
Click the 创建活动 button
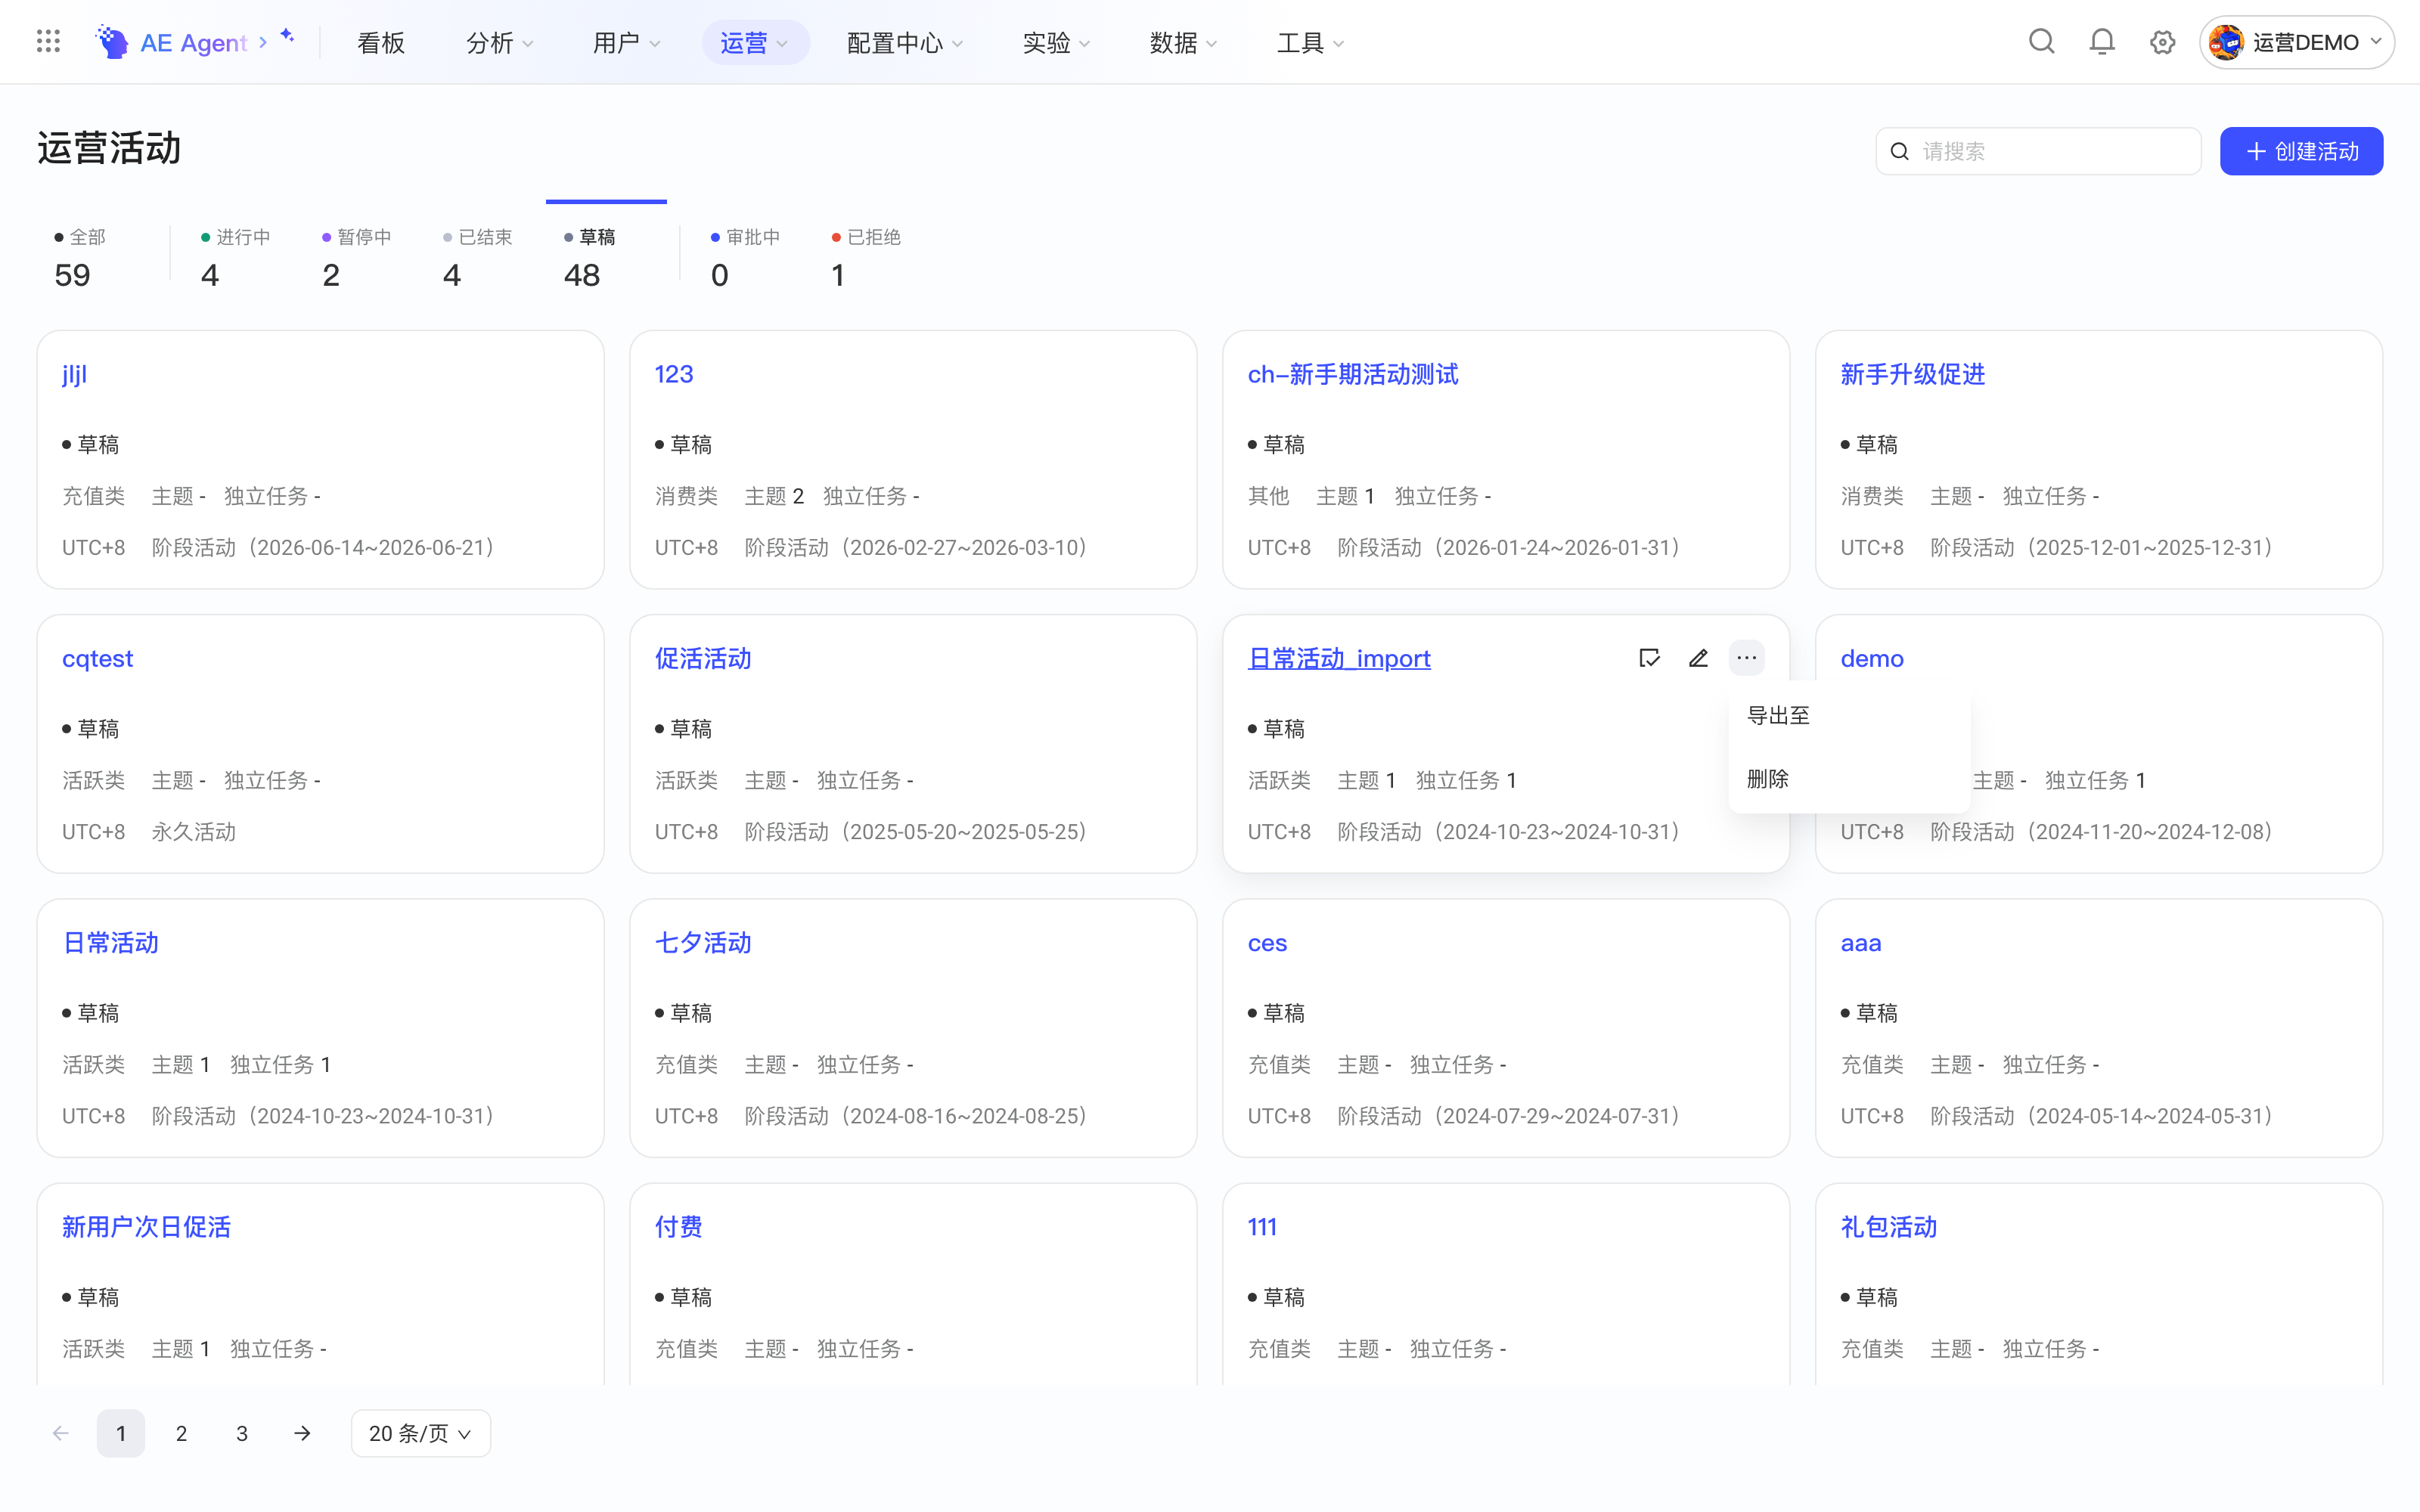click(x=2301, y=151)
